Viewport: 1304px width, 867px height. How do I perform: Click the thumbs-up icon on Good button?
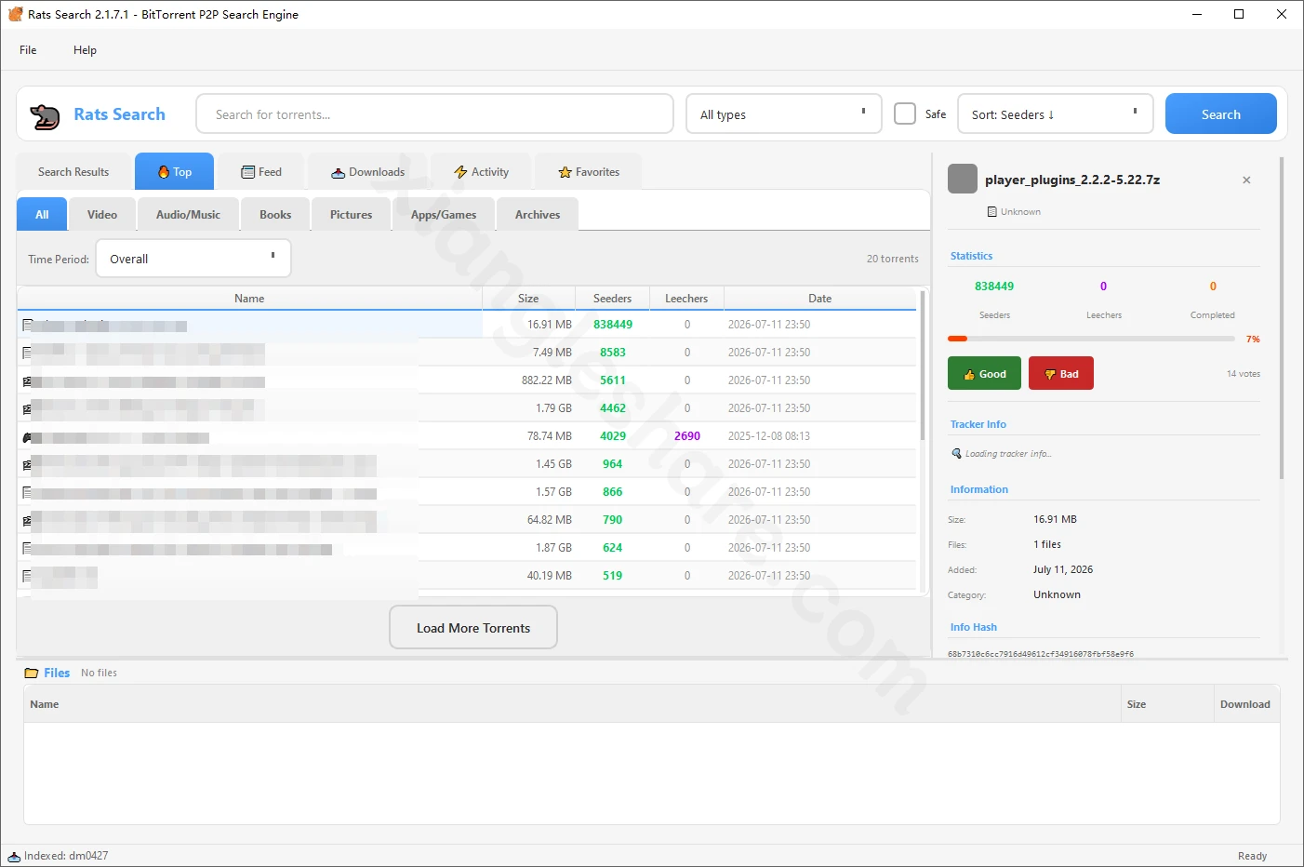pos(969,374)
